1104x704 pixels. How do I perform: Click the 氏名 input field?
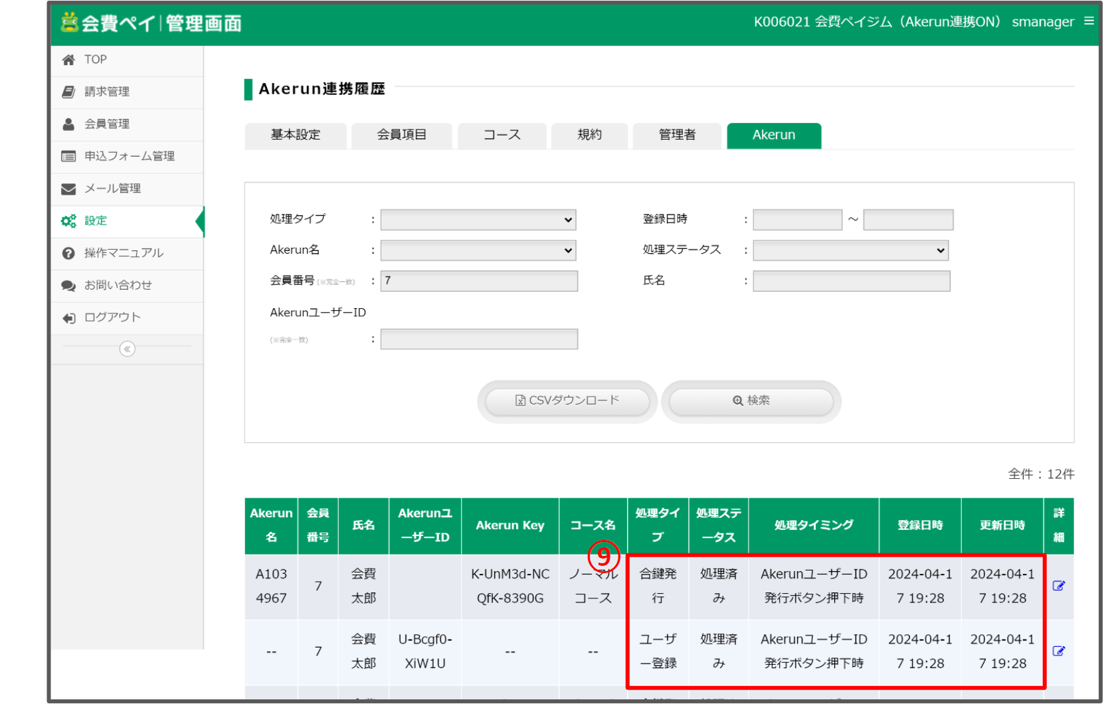pyautogui.click(x=851, y=281)
